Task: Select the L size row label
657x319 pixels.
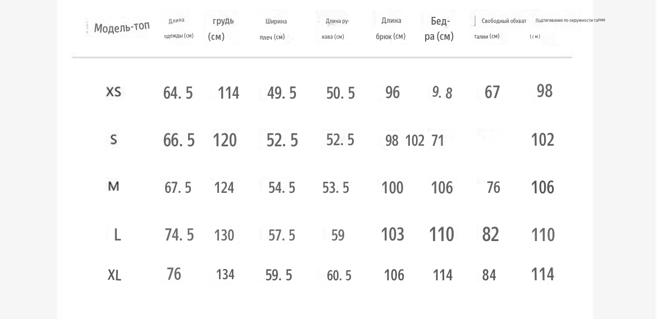Action: pos(117,235)
